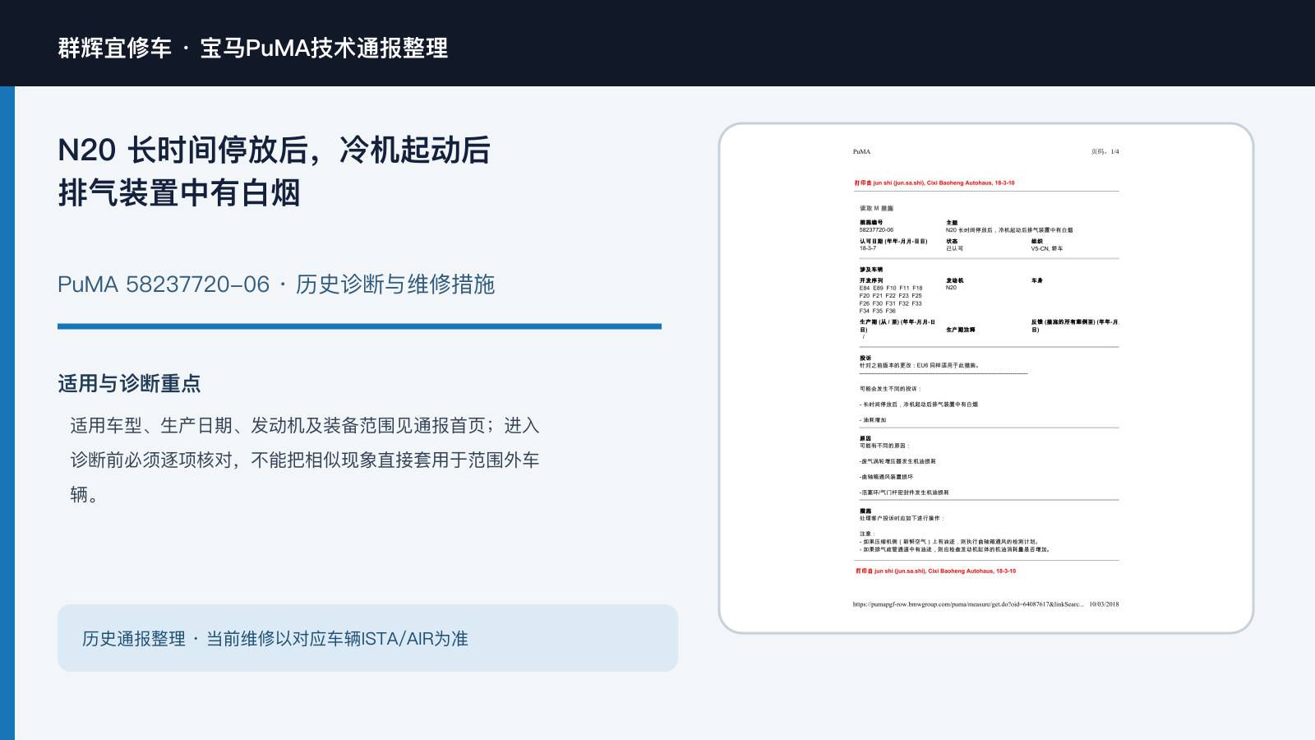Click the vertical blue accent bar on left edge
Viewport: 1315px width, 740px height.
7,413
